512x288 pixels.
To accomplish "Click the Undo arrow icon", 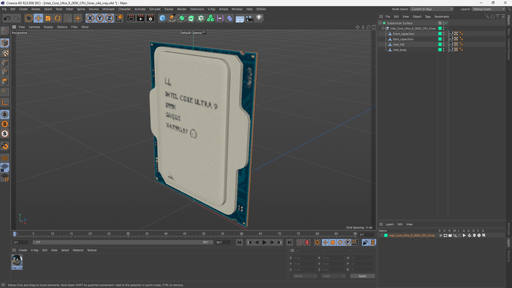I will [x=7, y=18].
